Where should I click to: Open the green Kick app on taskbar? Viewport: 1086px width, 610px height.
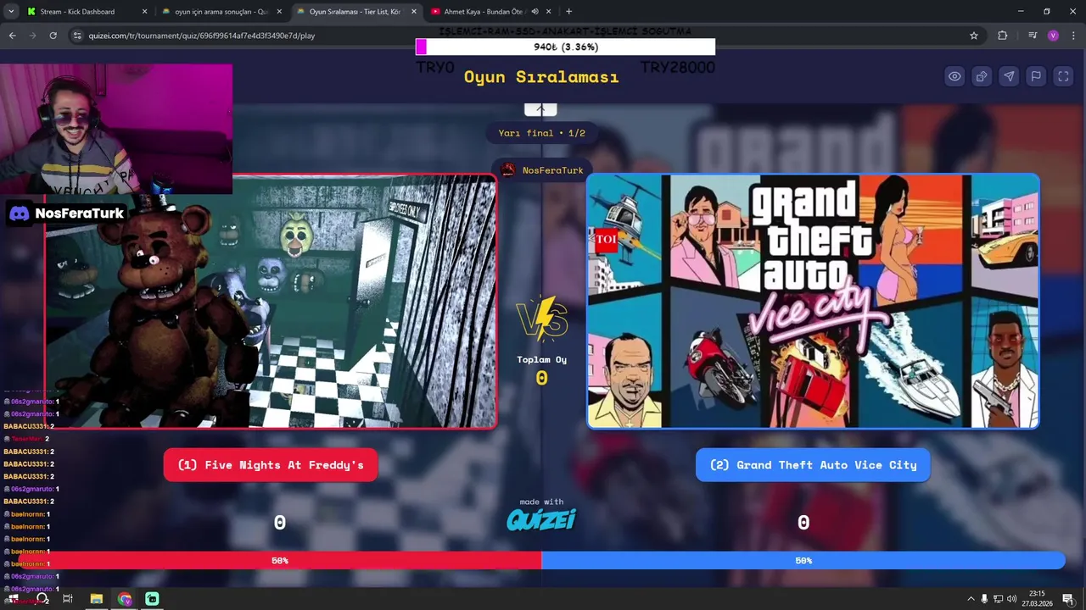[x=152, y=599]
